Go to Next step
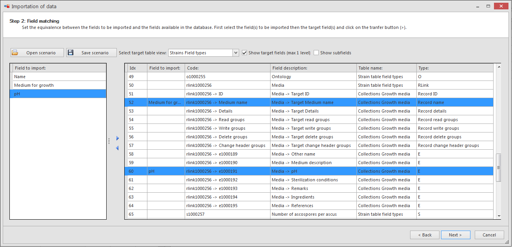The height and width of the screenshot is (247, 512). [x=456, y=235]
